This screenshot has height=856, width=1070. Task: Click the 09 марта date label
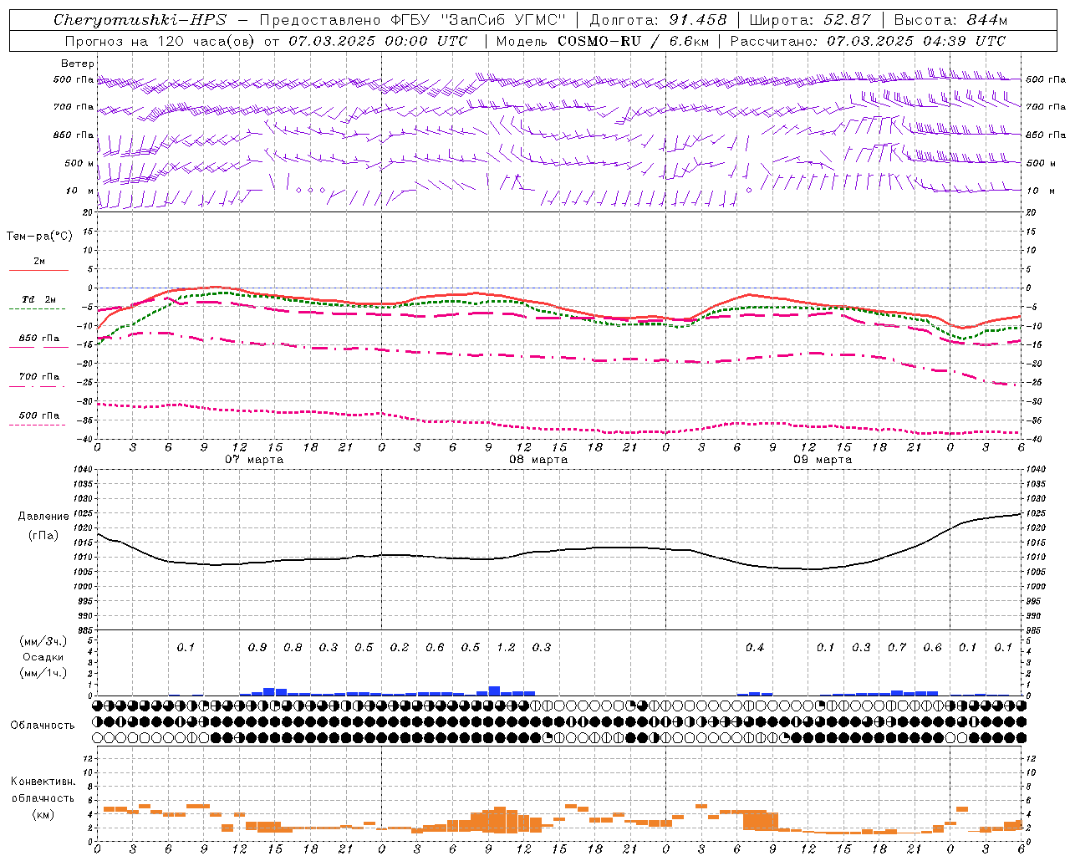[823, 460]
